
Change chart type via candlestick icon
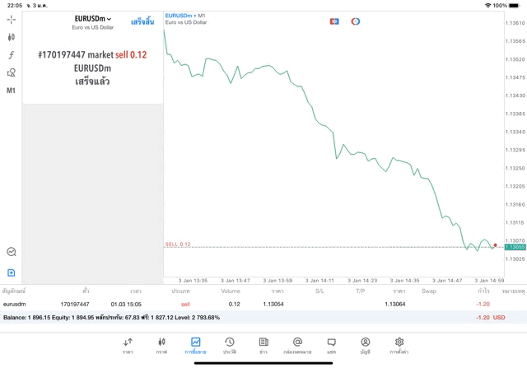click(12, 37)
